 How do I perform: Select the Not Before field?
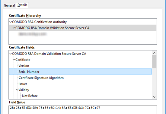pos(30,96)
